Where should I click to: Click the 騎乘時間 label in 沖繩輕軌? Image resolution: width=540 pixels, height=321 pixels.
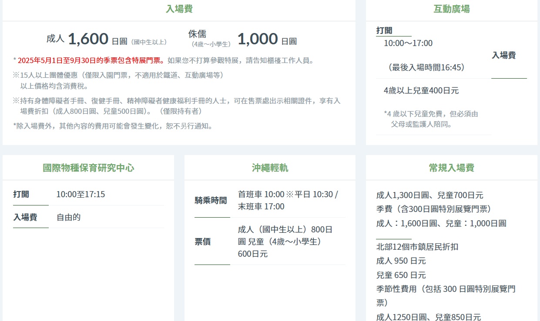(x=211, y=201)
